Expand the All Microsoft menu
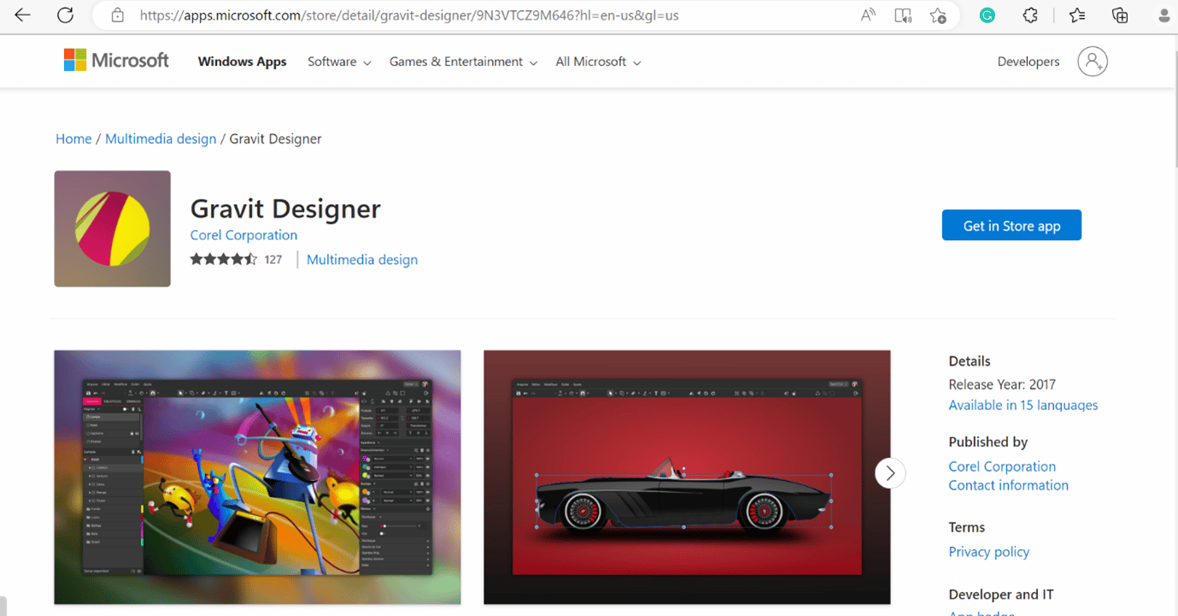This screenshot has width=1178, height=616. 598,62
